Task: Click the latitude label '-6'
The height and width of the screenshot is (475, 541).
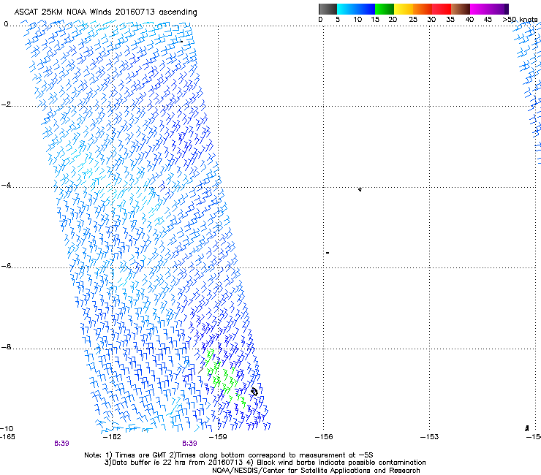Action: click(6, 265)
